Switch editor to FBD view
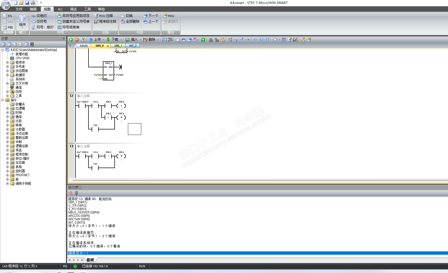 pyautogui.click(x=8, y=27)
